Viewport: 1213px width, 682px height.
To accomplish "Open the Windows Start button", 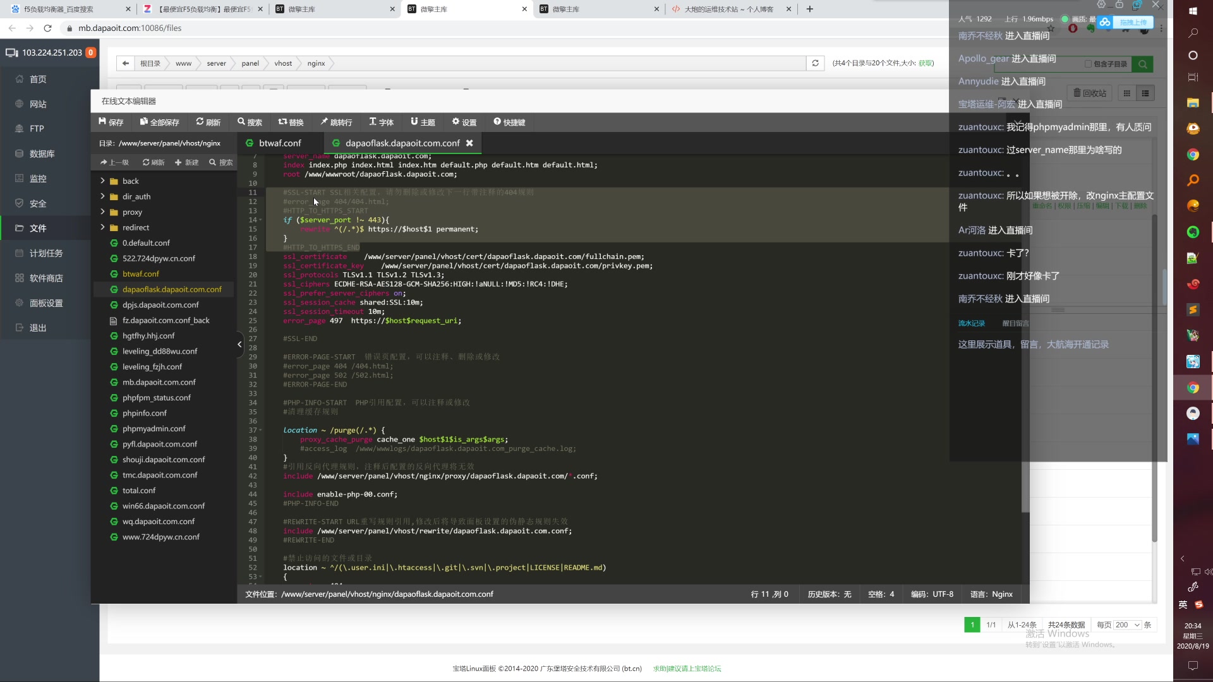I will pyautogui.click(x=1193, y=11).
